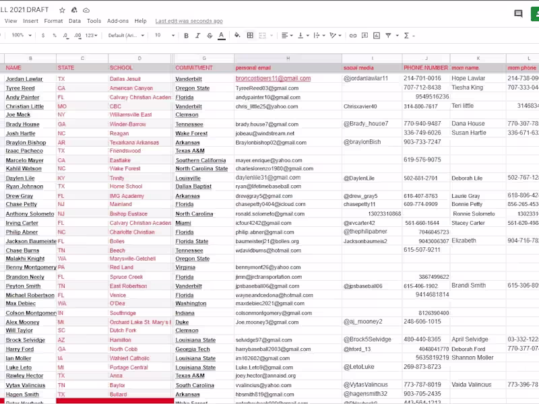The width and height of the screenshot is (539, 404).
Task: Star the spreadsheet document
Action: 62,10
